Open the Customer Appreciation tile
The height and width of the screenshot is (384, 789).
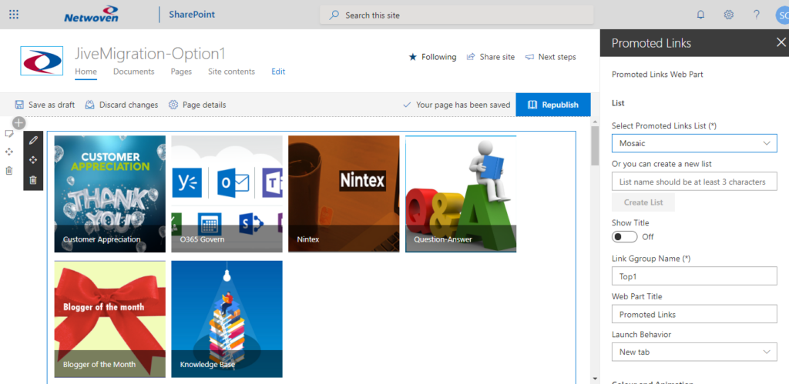[x=109, y=194]
